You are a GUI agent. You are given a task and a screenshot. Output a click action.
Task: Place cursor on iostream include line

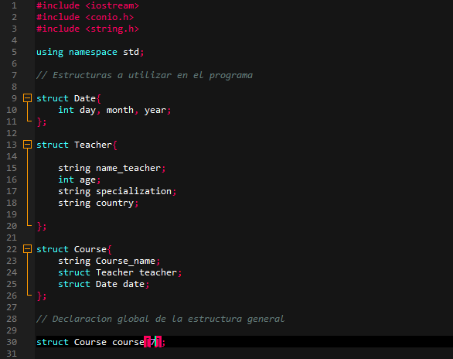pyautogui.click(x=88, y=5)
